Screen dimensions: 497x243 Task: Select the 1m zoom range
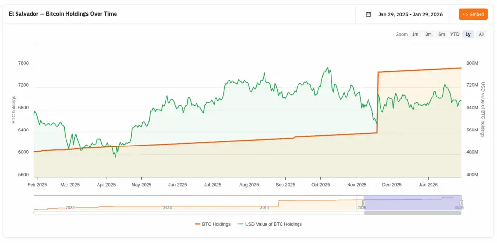pyautogui.click(x=415, y=34)
